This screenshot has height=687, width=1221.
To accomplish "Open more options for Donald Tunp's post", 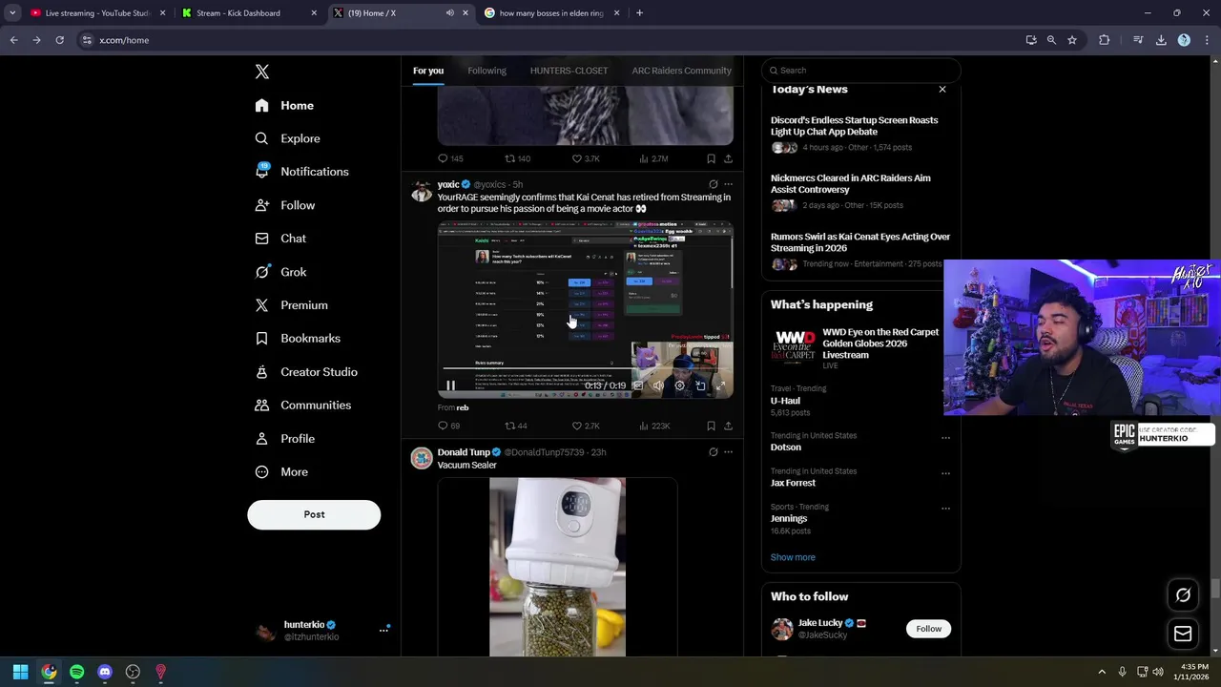I will pyautogui.click(x=728, y=452).
